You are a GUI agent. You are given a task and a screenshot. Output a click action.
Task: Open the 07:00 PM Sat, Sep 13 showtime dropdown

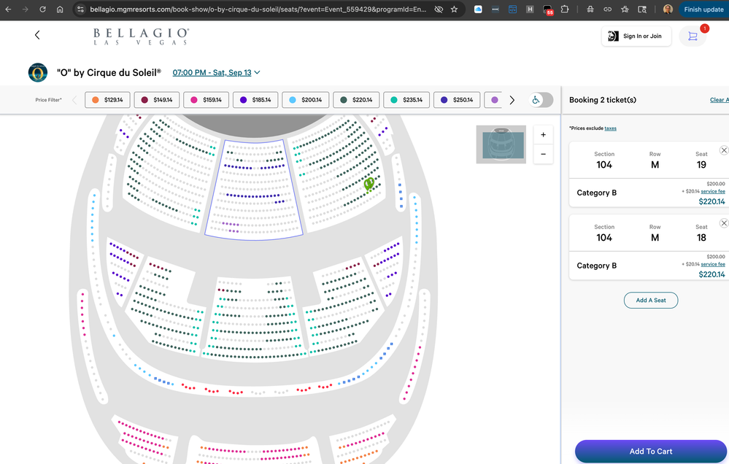click(216, 73)
